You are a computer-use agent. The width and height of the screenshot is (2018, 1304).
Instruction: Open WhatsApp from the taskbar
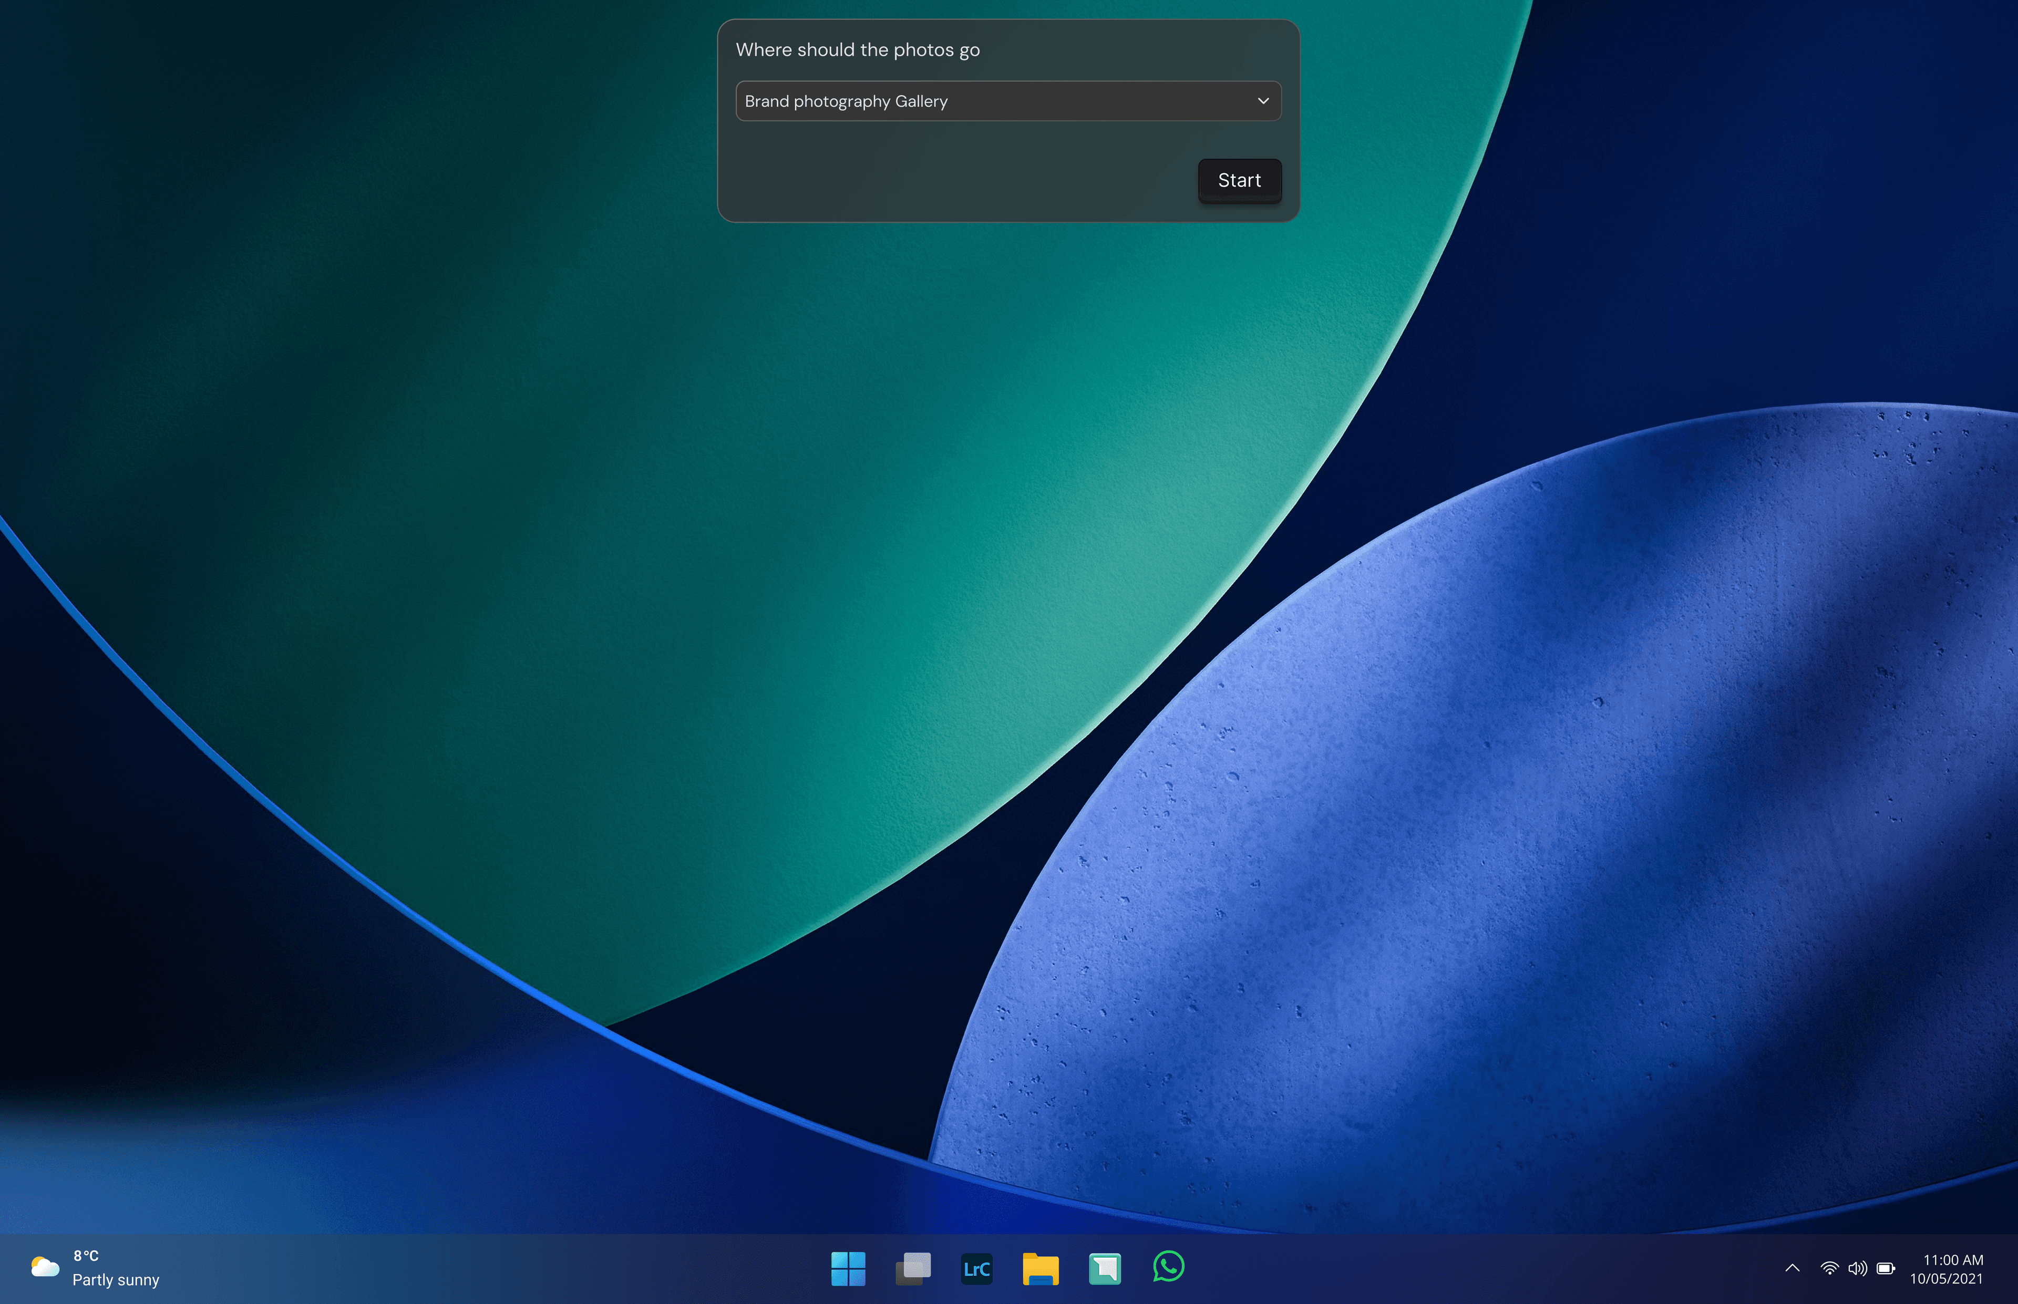coord(1169,1268)
